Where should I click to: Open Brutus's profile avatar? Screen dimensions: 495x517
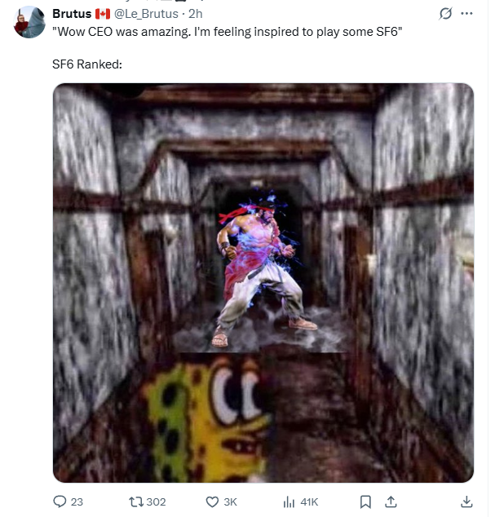pyautogui.click(x=29, y=22)
